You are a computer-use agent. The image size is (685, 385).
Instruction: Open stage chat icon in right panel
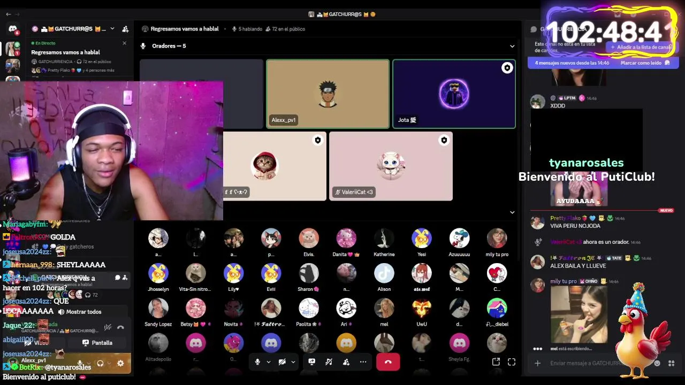point(534,29)
